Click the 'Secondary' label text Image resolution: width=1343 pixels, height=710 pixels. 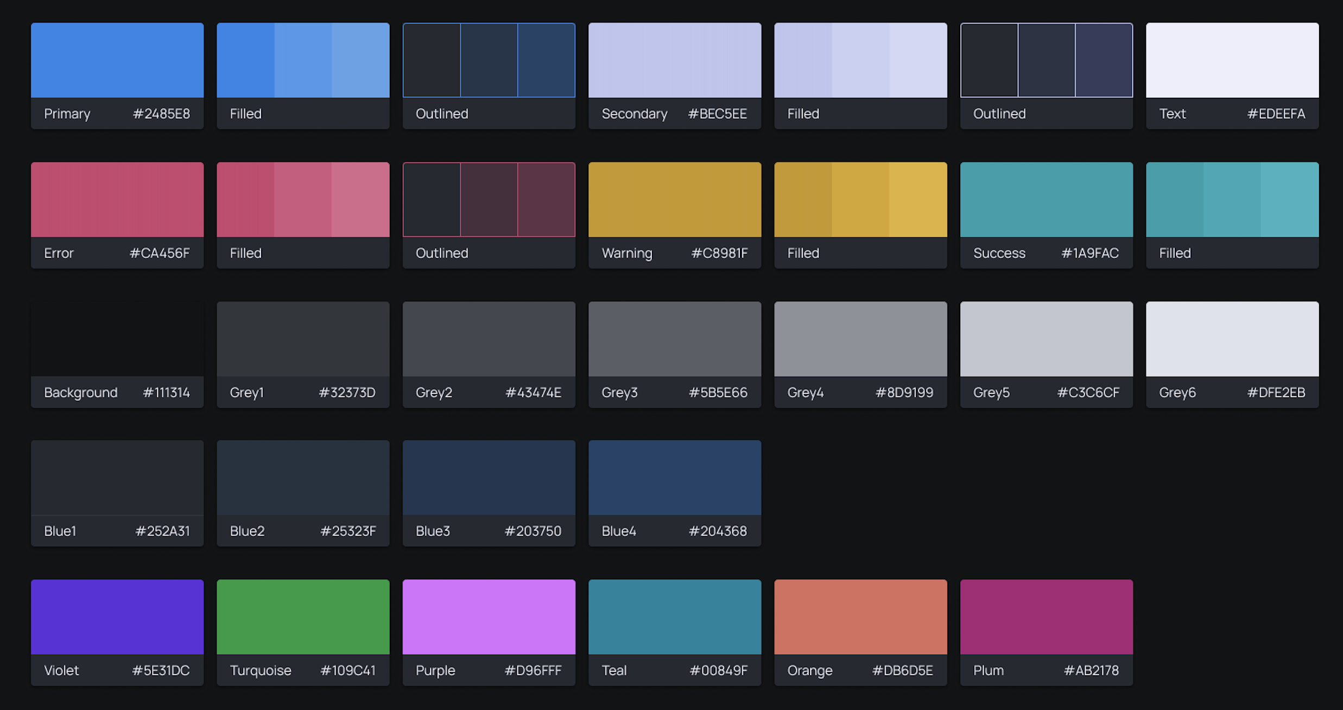pos(635,114)
